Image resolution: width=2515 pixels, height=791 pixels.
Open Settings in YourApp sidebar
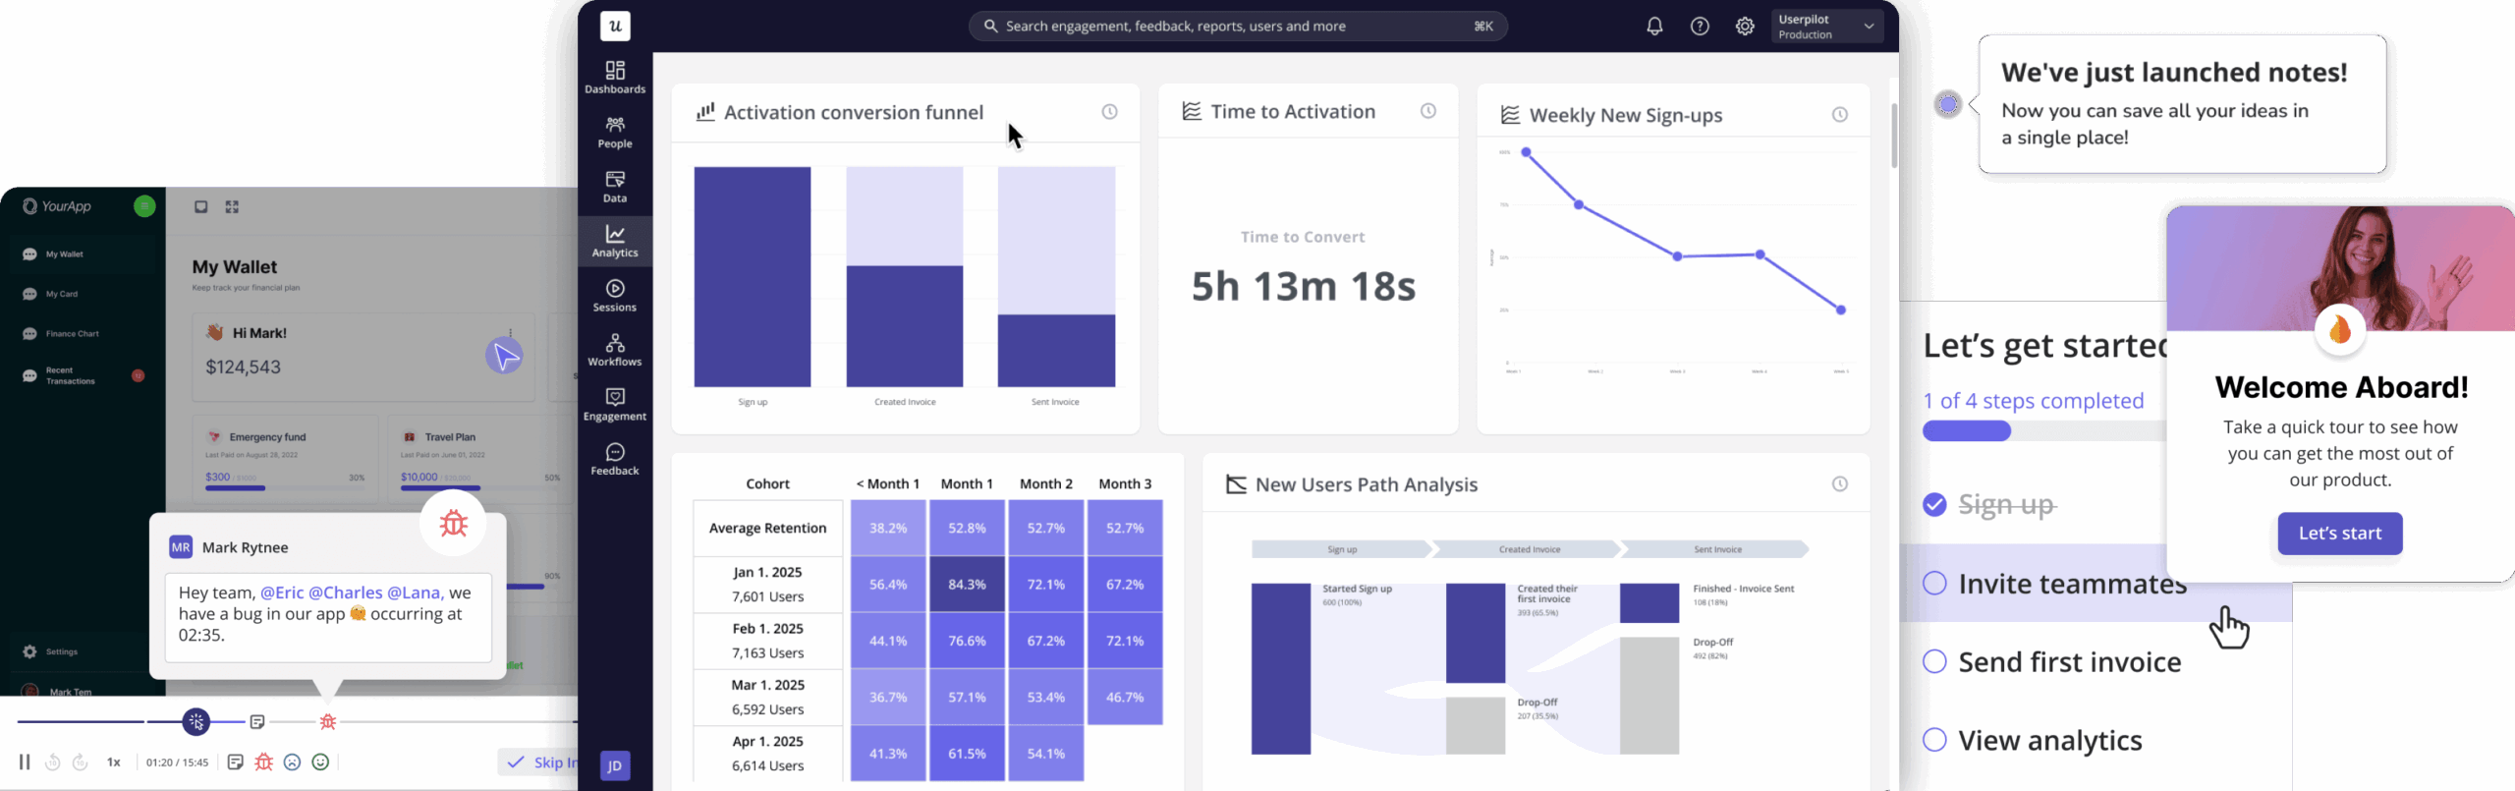pyautogui.click(x=51, y=651)
